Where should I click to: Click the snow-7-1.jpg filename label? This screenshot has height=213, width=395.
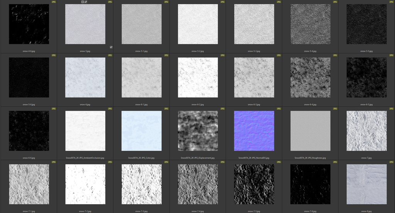tap(29, 211)
